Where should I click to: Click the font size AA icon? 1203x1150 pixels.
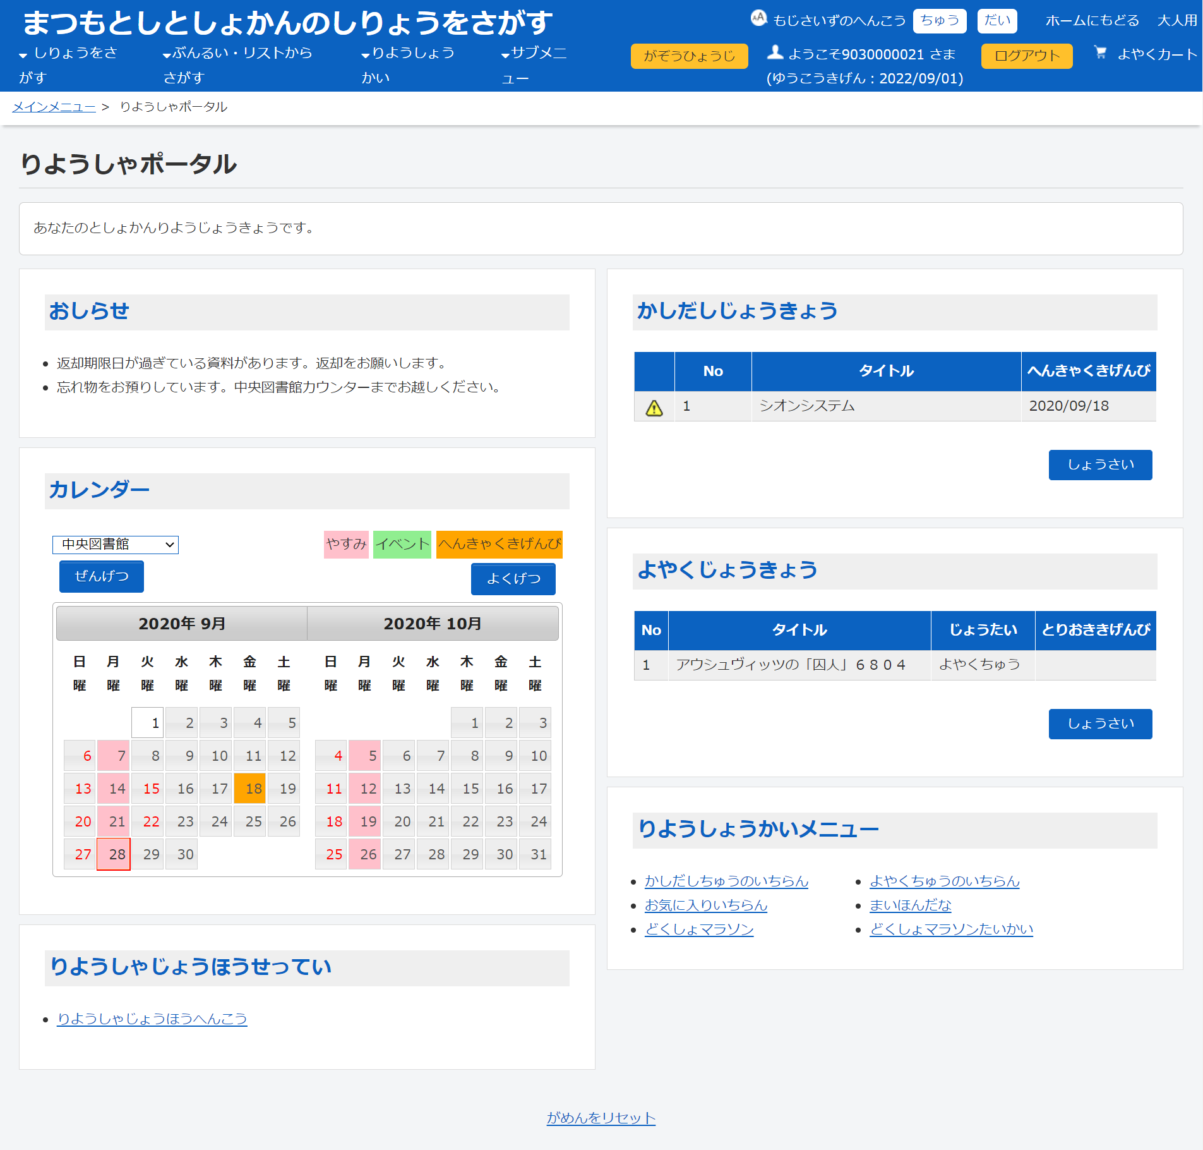(758, 18)
